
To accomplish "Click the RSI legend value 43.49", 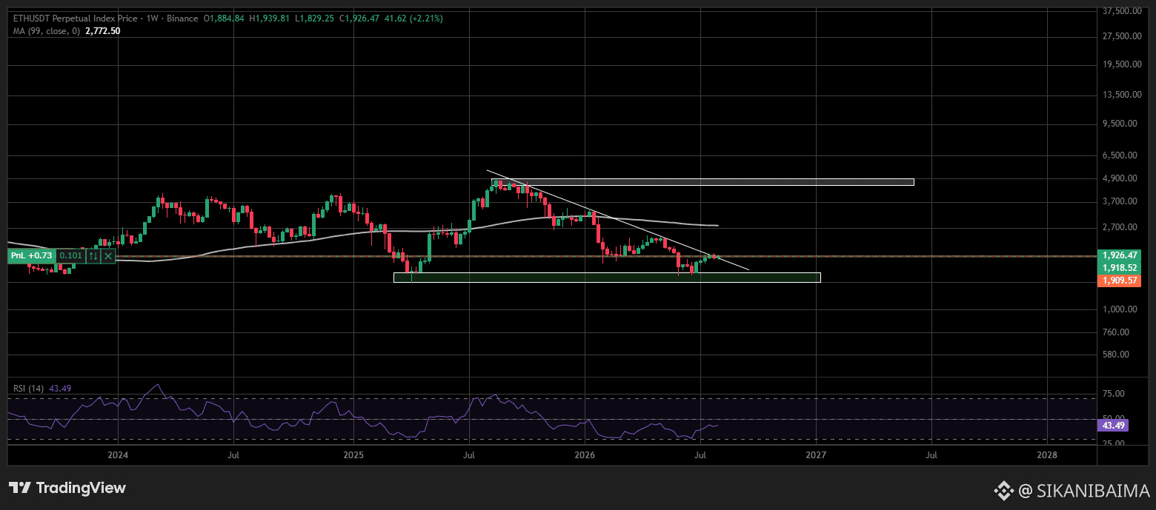I will 60,388.
